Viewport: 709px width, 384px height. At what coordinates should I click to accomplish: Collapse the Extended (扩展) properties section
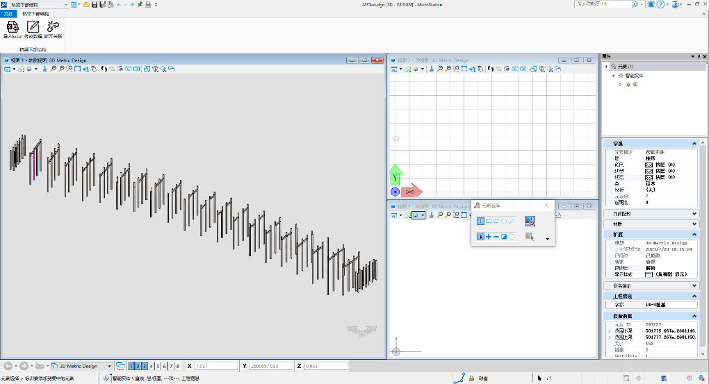coord(694,235)
